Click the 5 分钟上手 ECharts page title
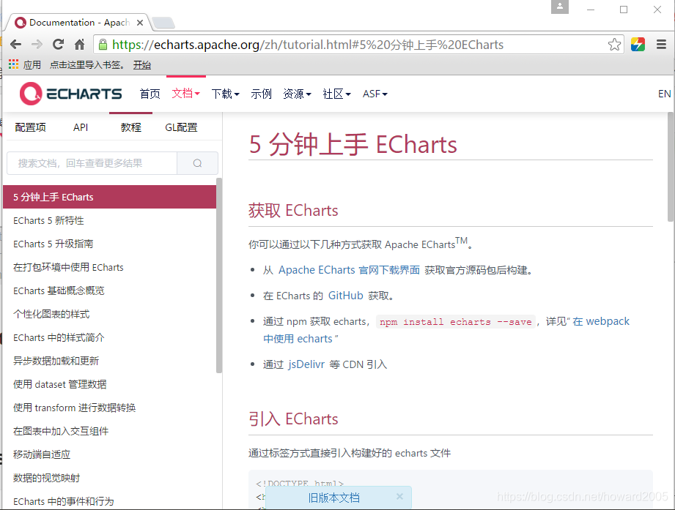Viewport: 675px width, 510px height. click(353, 144)
